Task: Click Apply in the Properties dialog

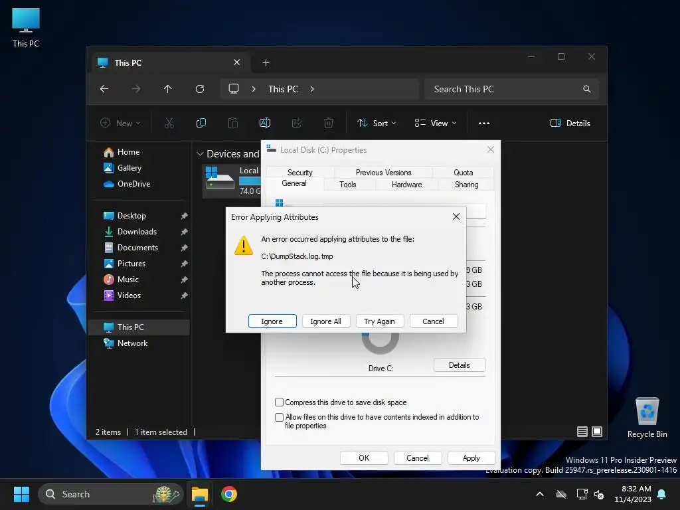Action: click(x=471, y=458)
